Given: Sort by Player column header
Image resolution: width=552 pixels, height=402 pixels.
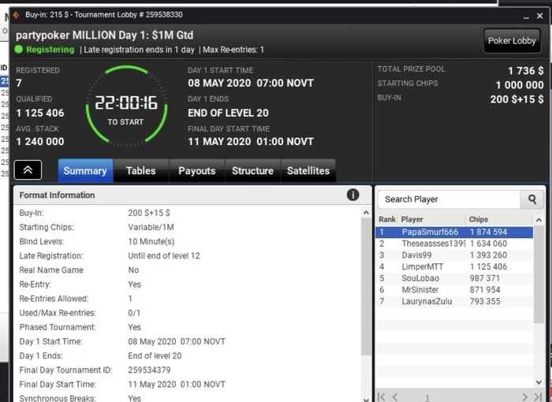Looking at the screenshot, I should tap(431, 219).
